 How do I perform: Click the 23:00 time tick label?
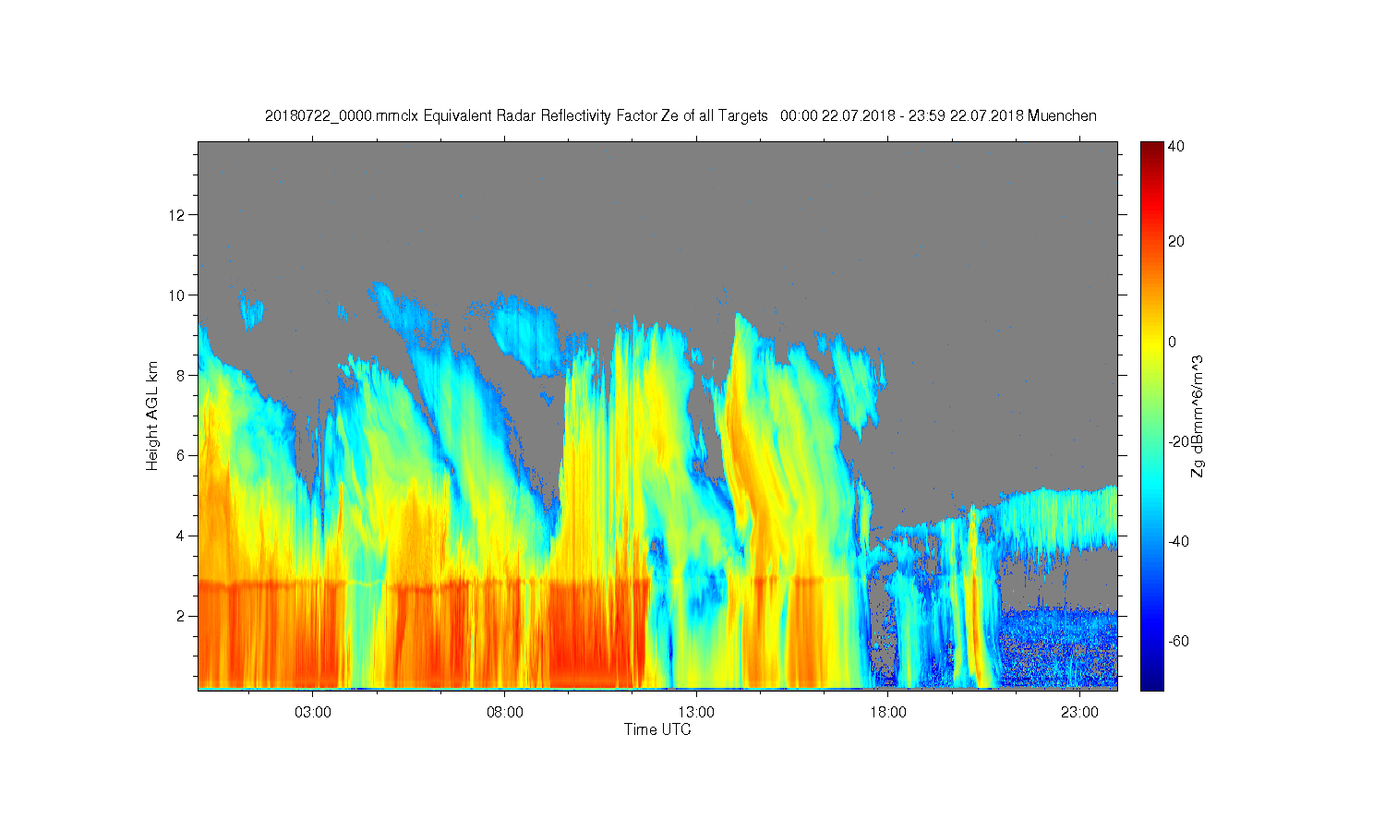[1079, 713]
